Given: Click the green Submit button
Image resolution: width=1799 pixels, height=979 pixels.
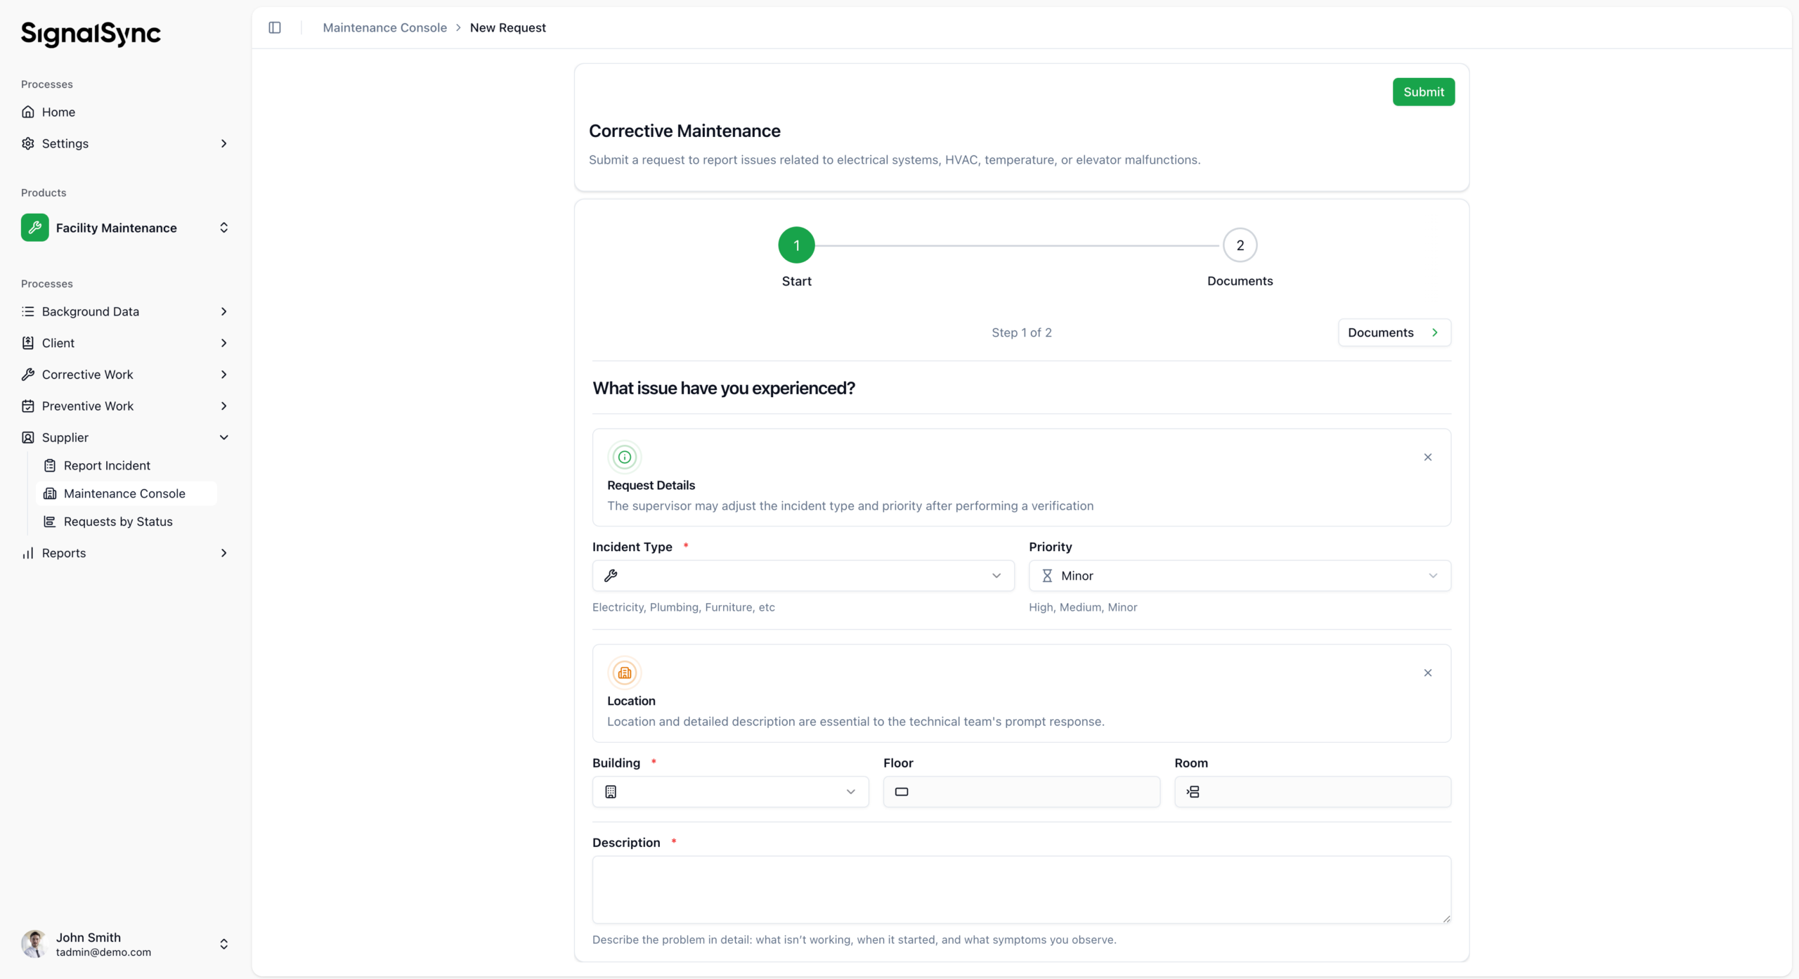Looking at the screenshot, I should pos(1423,92).
